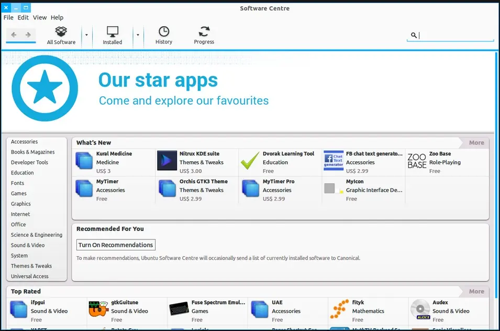The height and width of the screenshot is (331, 500).
Task: Open MyIcon app icon
Action: tap(334, 189)
